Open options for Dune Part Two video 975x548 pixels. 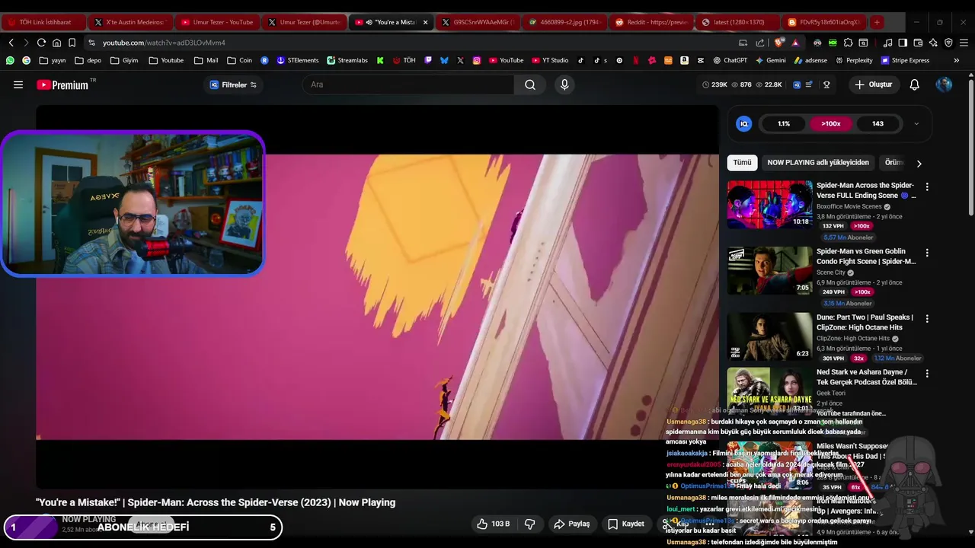pyautogui.click(x=927, y=318)
